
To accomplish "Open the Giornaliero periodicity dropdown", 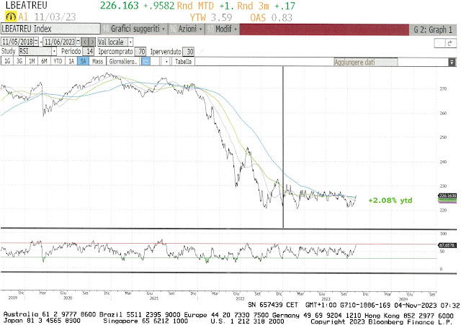I will (x=123, y=61).
